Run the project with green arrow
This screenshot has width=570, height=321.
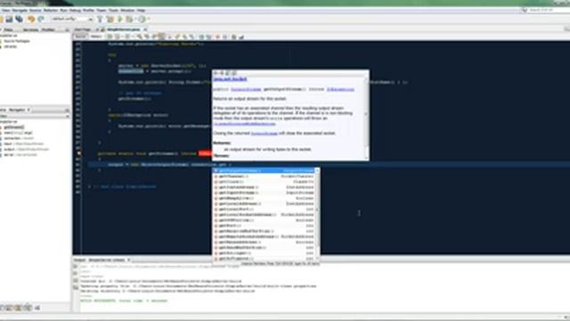pyautogui.click(x=120, y=19)
